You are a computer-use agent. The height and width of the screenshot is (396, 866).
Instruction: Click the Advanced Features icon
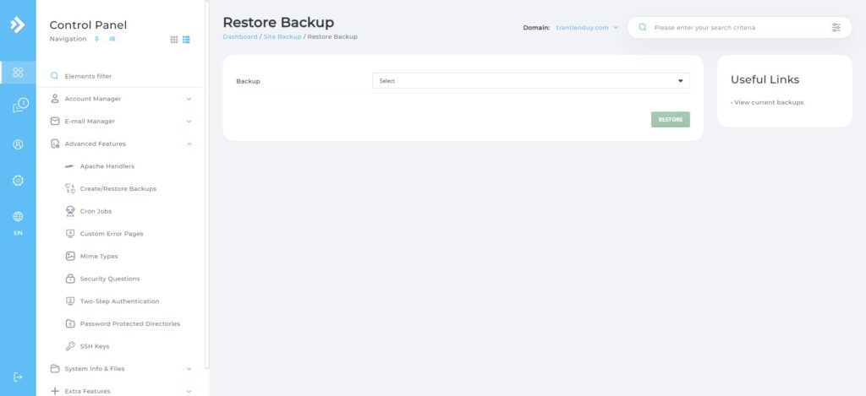tap(55, 144)
